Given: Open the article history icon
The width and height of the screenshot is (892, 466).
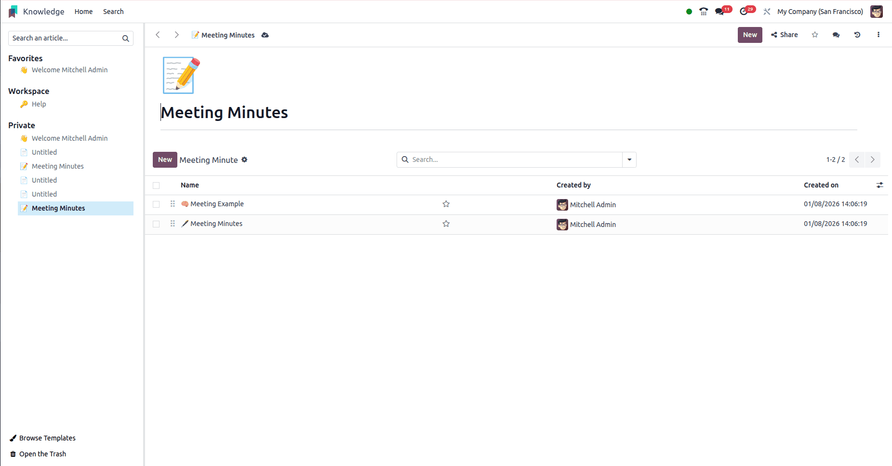Looking at the screenshot, I should click(x=857, y=35).
